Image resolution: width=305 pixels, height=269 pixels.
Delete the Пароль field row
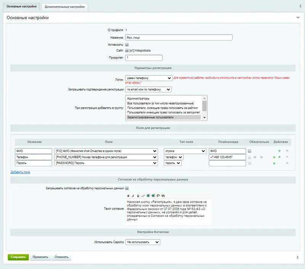pyautogui.click(x=287, y=163)
